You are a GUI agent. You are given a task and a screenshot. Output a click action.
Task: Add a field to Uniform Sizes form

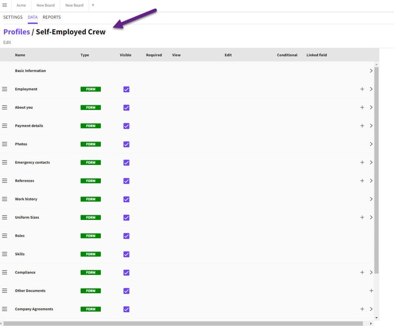coord(362,217)
